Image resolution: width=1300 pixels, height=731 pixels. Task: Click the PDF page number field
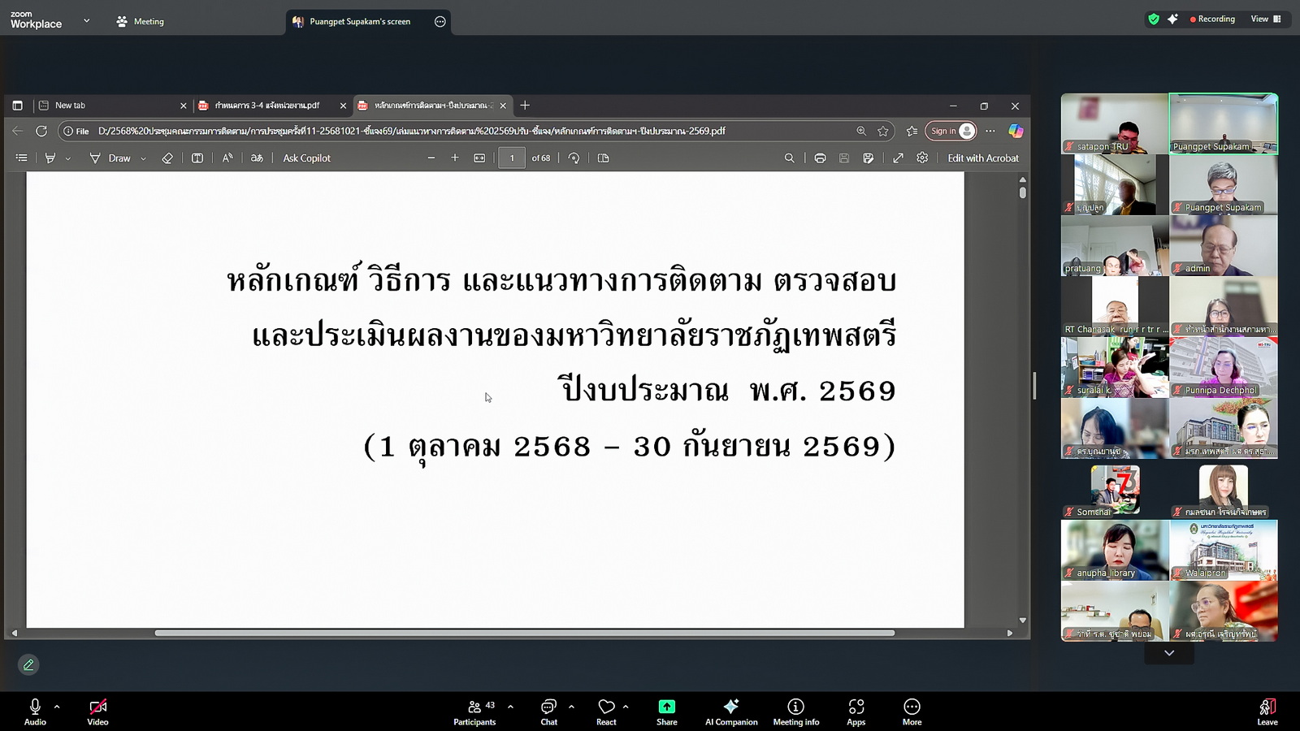coord(511,158)
